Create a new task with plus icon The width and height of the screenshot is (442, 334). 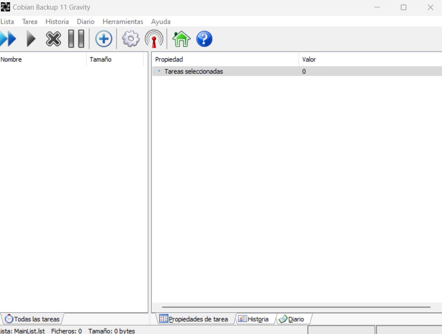(x=104, y=39)
